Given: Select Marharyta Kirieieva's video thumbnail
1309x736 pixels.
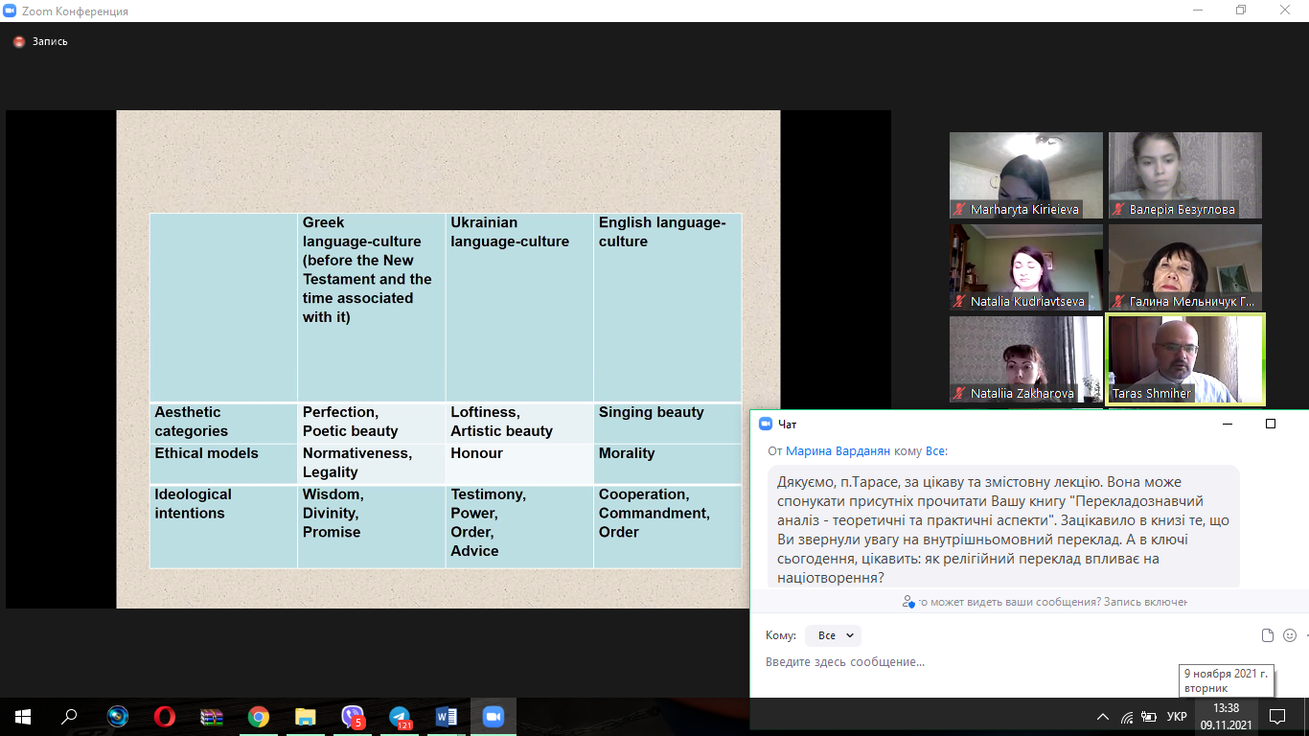Looking at the screenshot, I should [x=1025, y=175].
